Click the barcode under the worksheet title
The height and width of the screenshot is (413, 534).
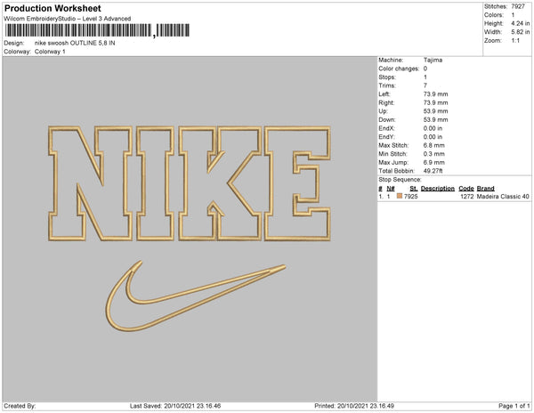[x=97, y=30]
